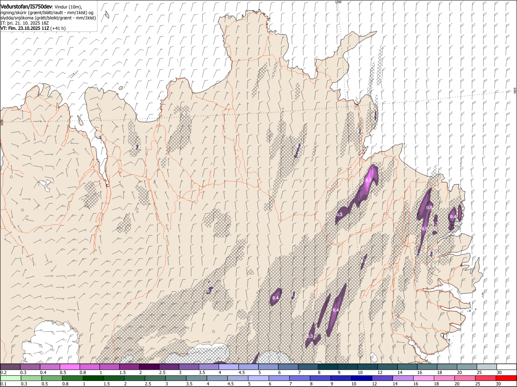
Task: Click the purple lower swatch labeled 14
Action: click(403, 378)
